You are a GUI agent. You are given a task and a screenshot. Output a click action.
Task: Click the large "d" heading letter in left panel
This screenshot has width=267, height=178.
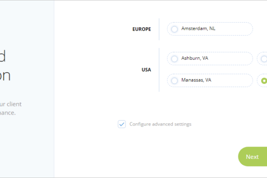click(x=3, y=56)
